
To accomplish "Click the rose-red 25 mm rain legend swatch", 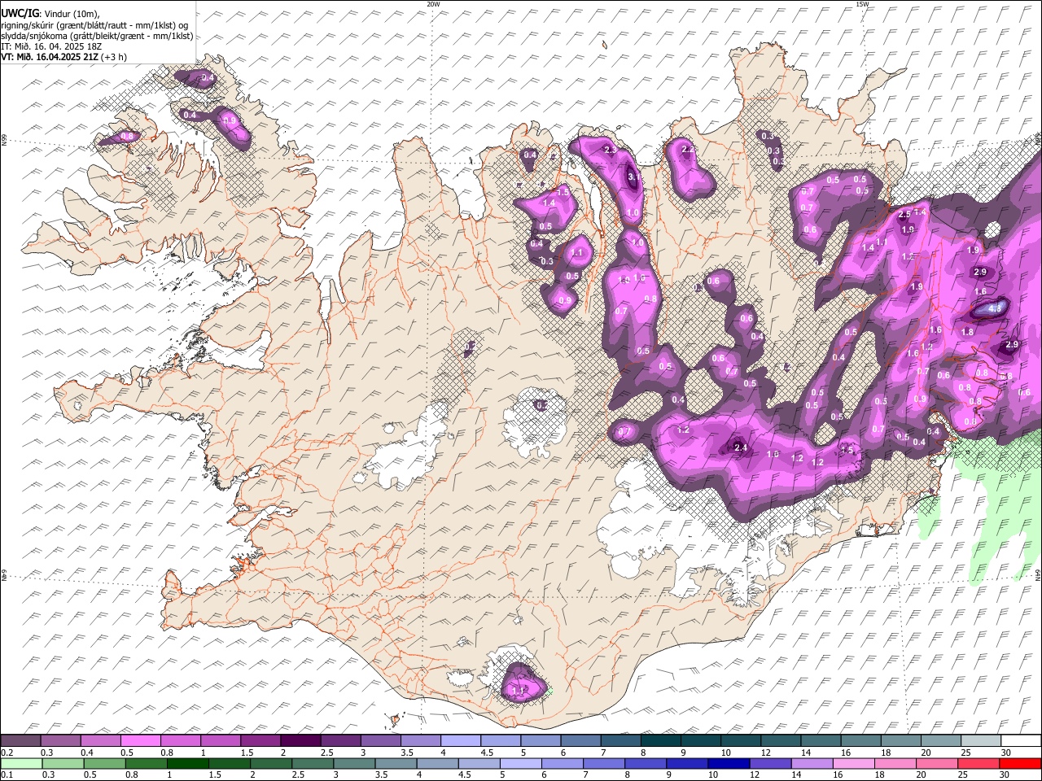I will (x=978, y=763).
